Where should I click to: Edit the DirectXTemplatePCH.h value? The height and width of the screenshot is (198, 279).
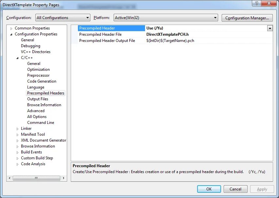pos(167,34)
